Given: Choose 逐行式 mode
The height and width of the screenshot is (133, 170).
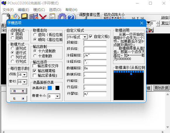Looking at the screenshot, I should (13, 53).
